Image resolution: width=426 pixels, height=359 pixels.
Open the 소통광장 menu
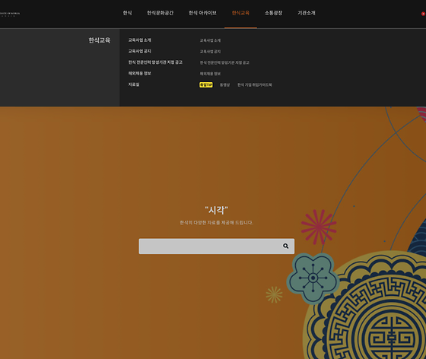[274, 13]
